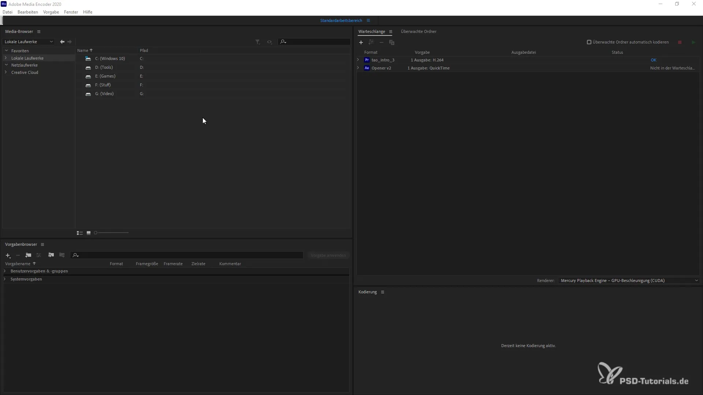This screenshot has height=395, width=703.
Task: Open the Renderer Mercury Playback Engine dropdown
Action: click(x=629, y=281)
